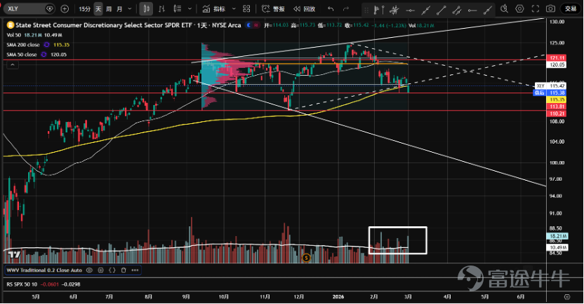
Task: Add a symbol with the plus-circle icon
Action: (65, 8)
